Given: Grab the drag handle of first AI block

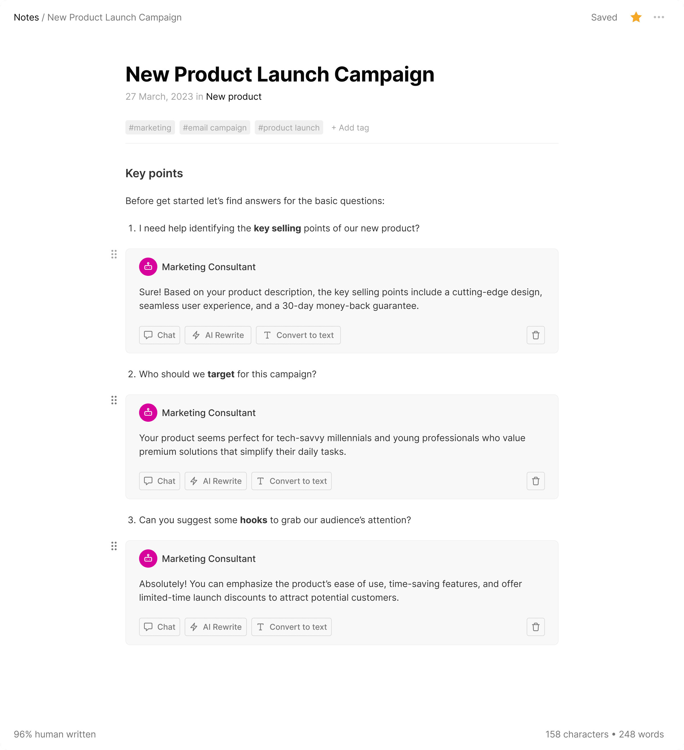Looking at the screenshot, I should [114, 254].
